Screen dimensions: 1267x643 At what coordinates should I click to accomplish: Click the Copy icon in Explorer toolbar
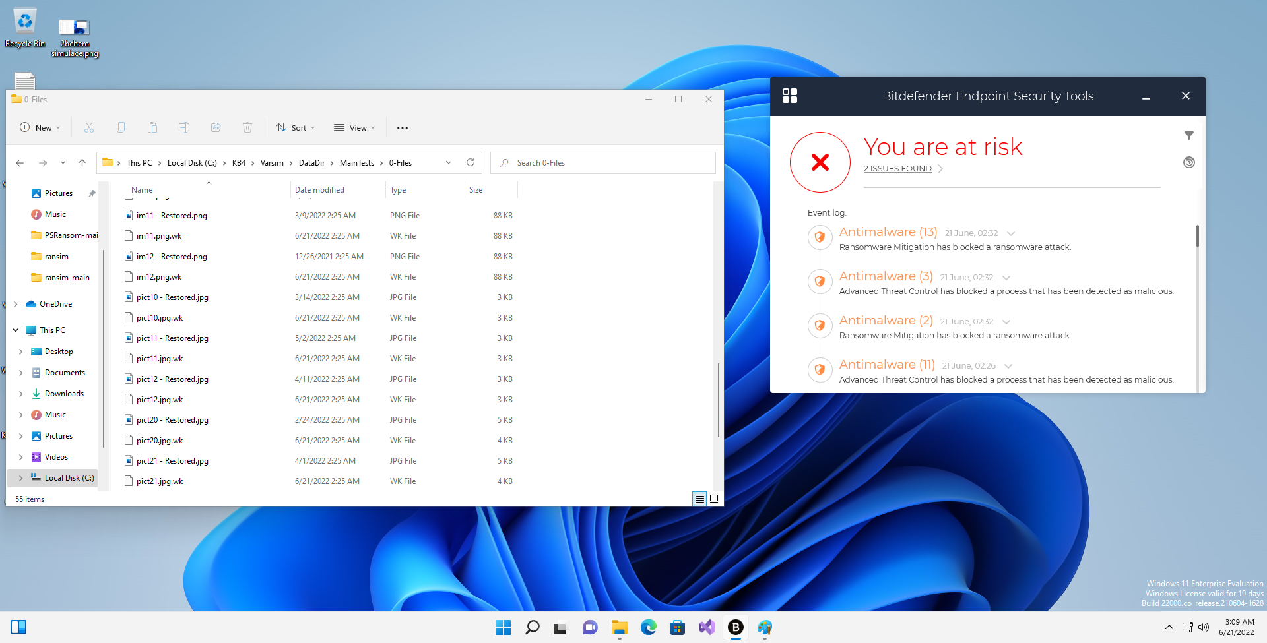tap(121, 127)
